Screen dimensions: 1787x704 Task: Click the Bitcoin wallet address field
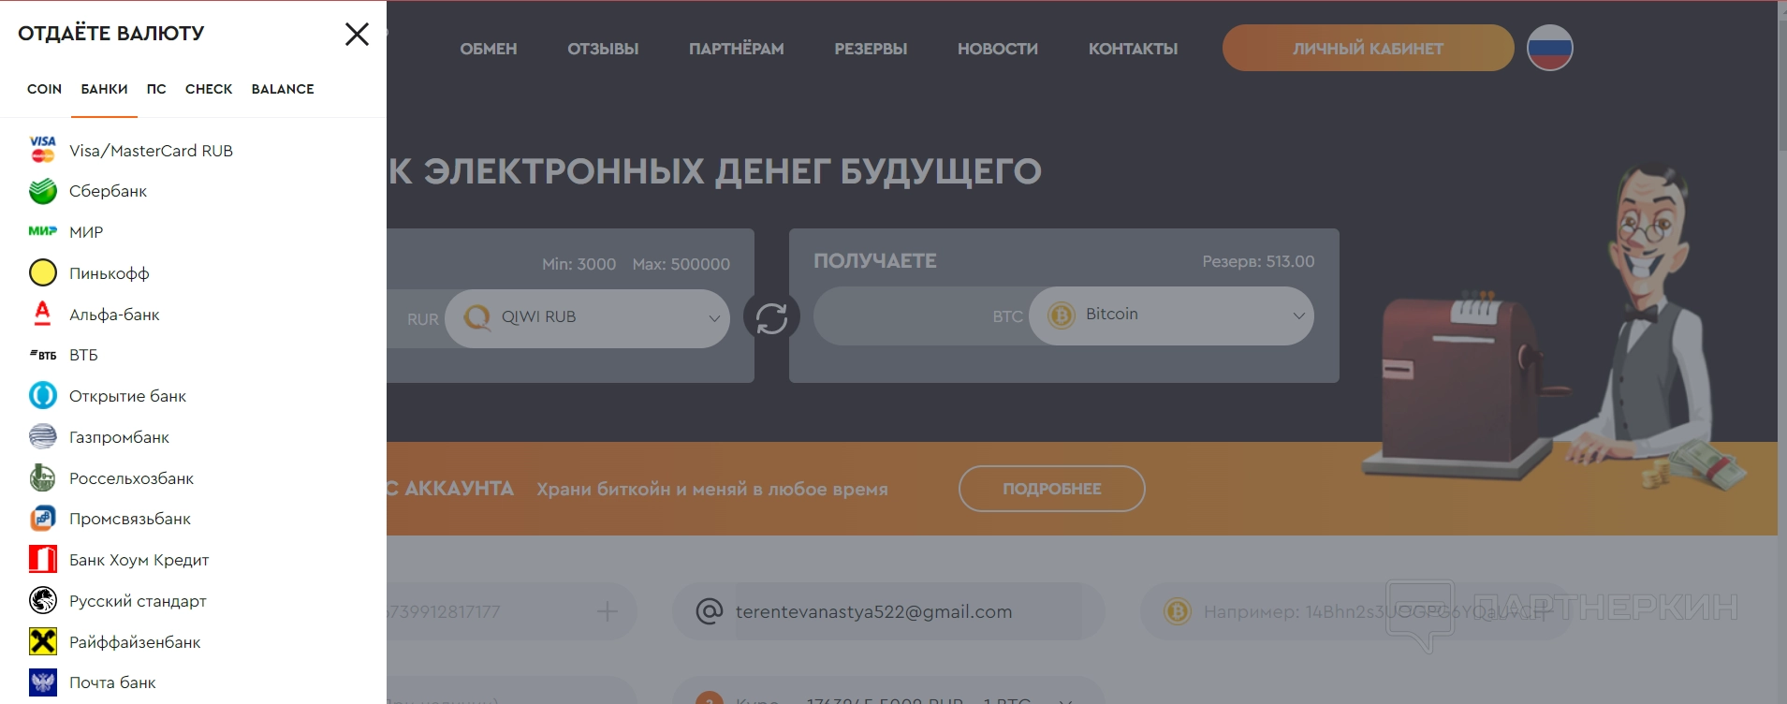[1357, 611]
